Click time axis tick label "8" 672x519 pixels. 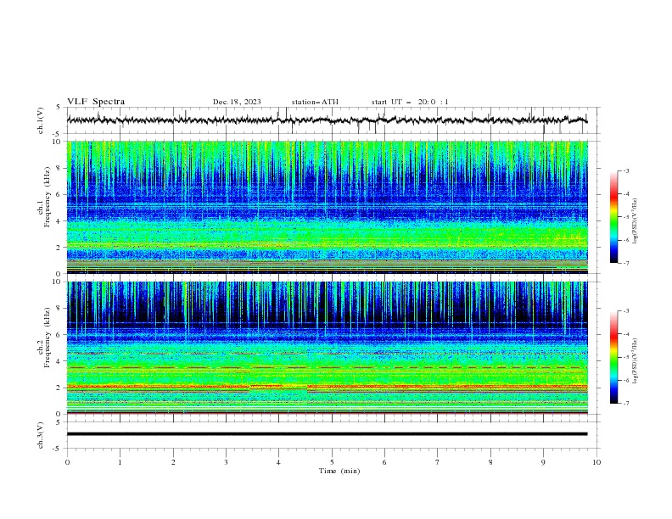490,462
